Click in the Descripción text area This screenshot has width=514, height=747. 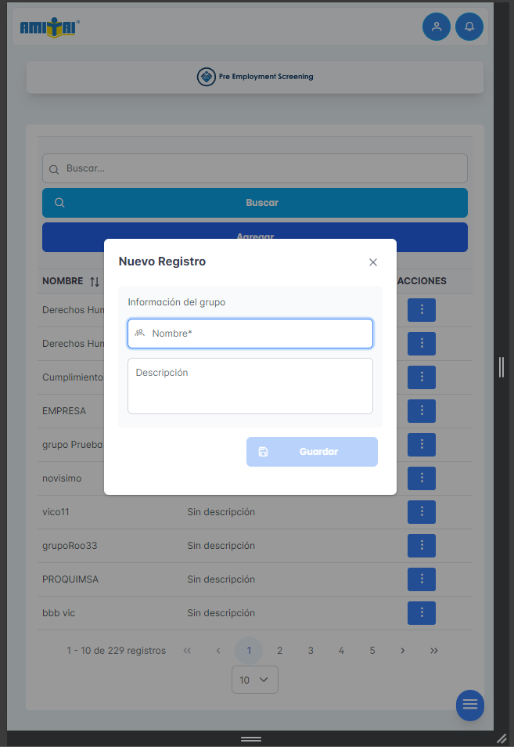[x=250, y=386]
